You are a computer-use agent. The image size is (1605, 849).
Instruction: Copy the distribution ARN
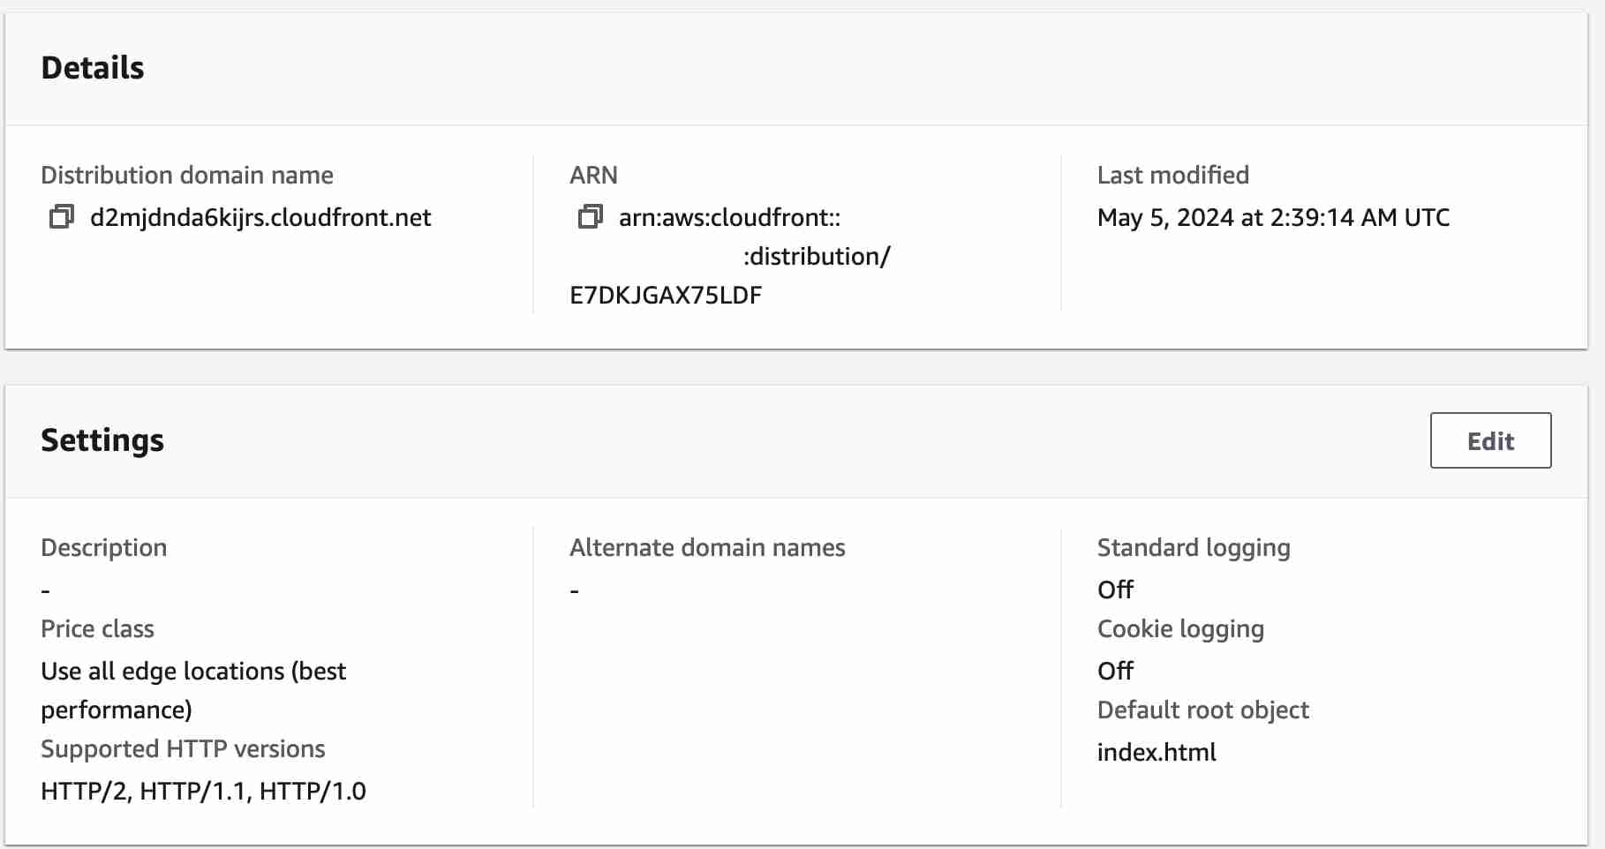[x=590, y=217]
